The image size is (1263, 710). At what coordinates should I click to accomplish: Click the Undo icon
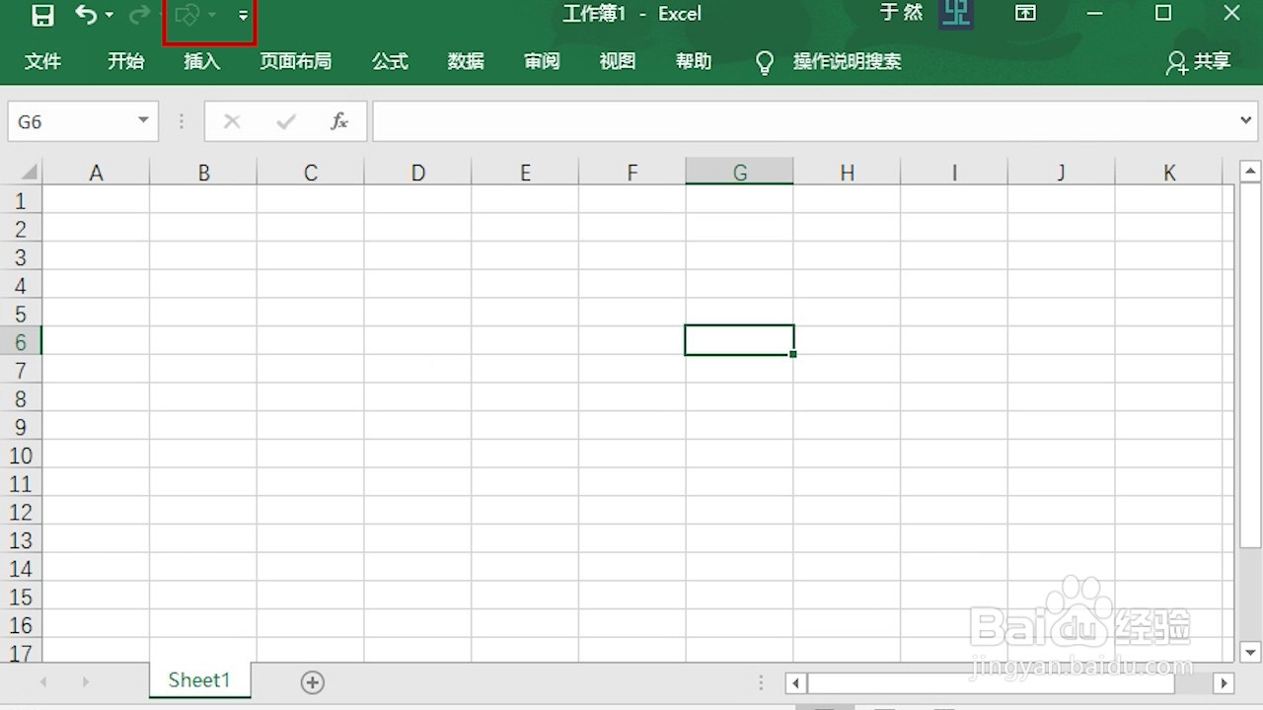coord(83,14)
